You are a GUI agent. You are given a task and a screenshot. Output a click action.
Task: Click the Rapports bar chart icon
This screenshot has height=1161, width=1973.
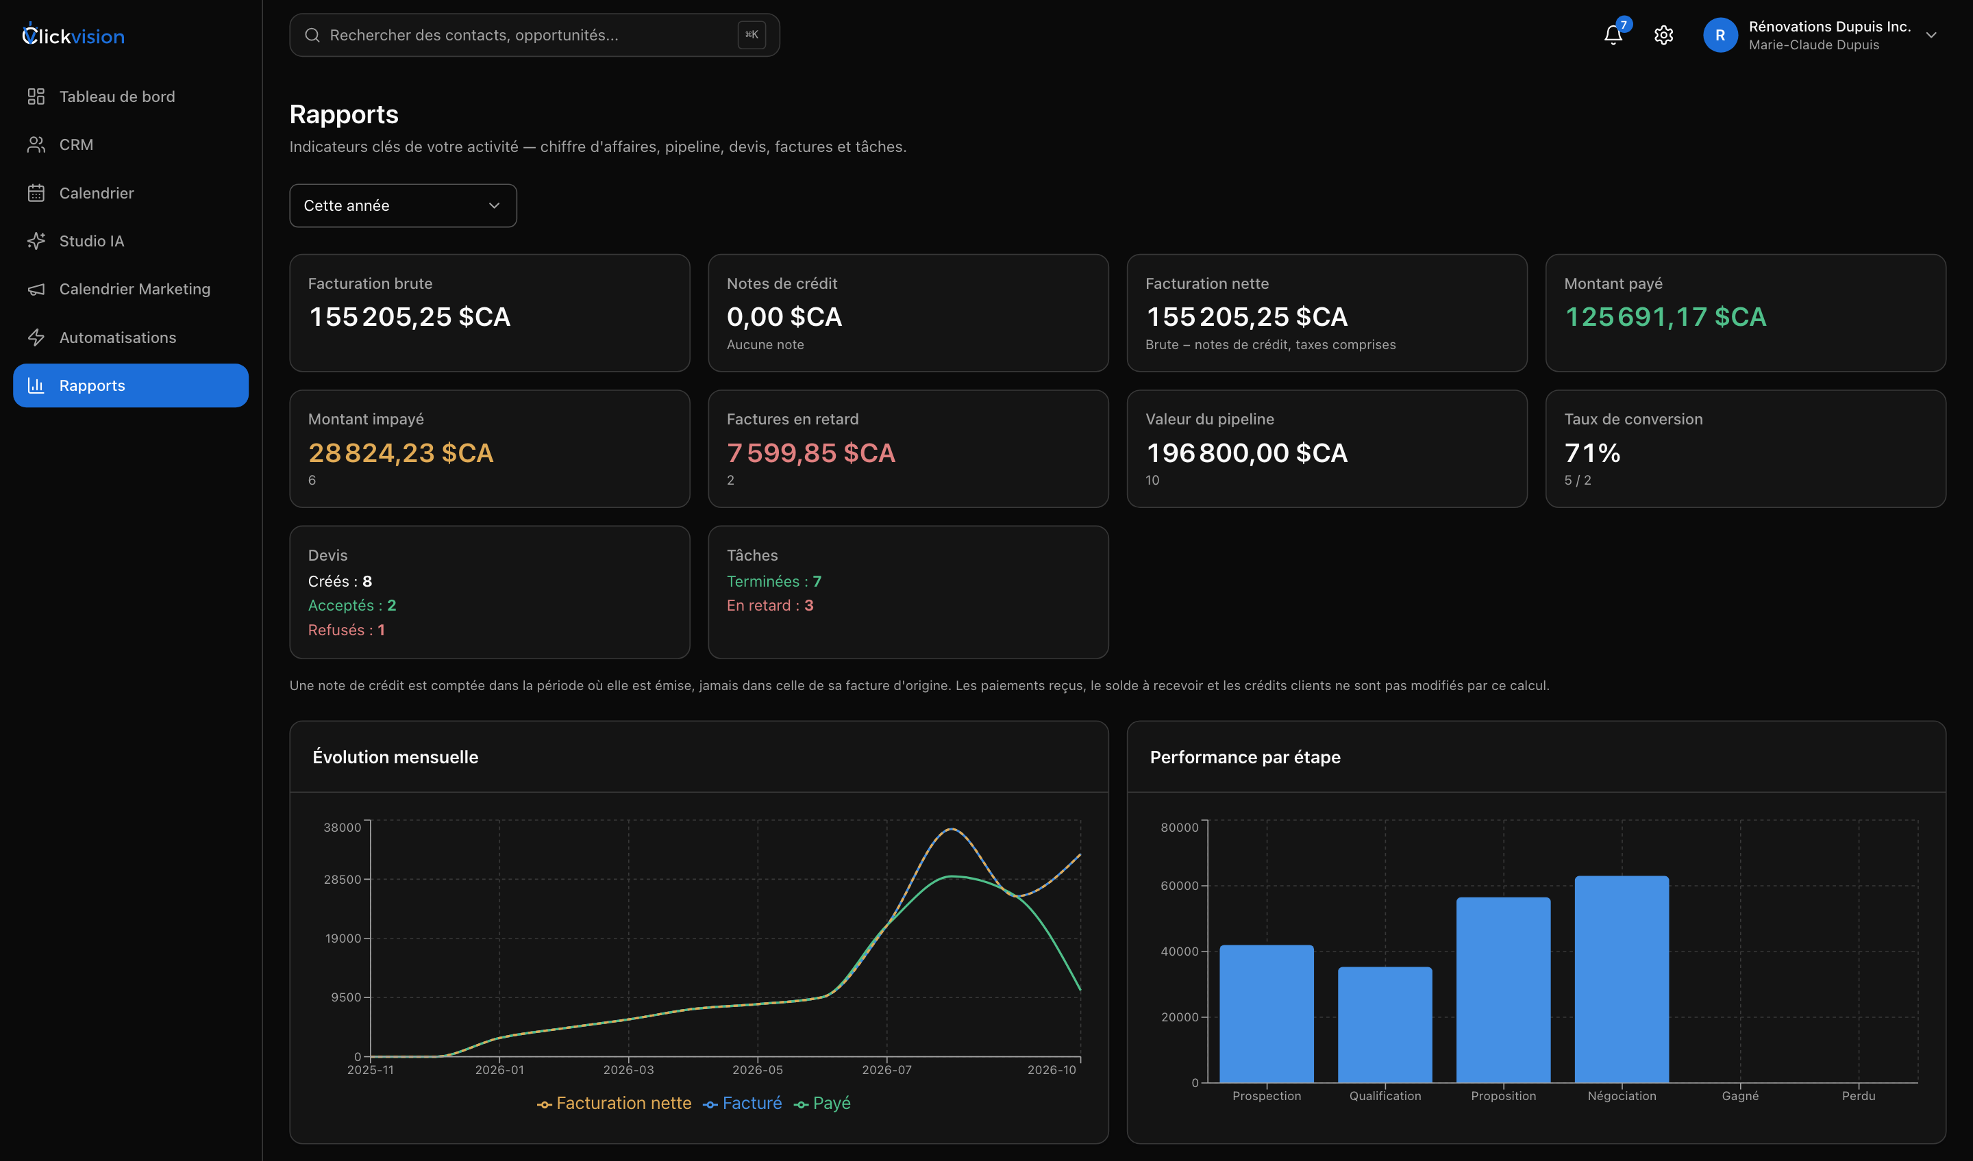pos(36,385)
